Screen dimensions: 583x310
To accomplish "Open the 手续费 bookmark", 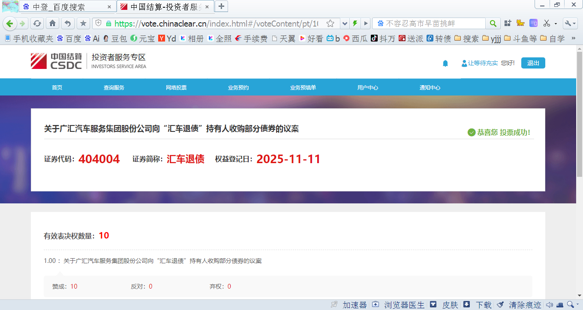I will [x=251, y=39].
